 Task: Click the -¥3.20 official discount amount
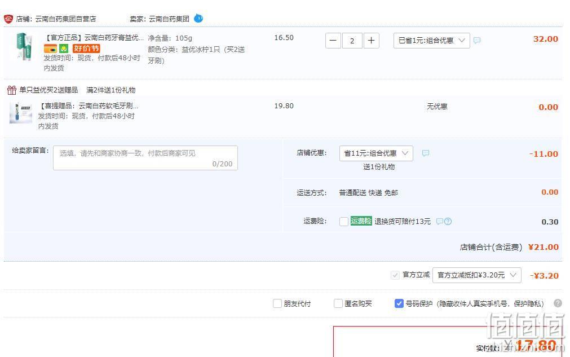pos(544,276)
